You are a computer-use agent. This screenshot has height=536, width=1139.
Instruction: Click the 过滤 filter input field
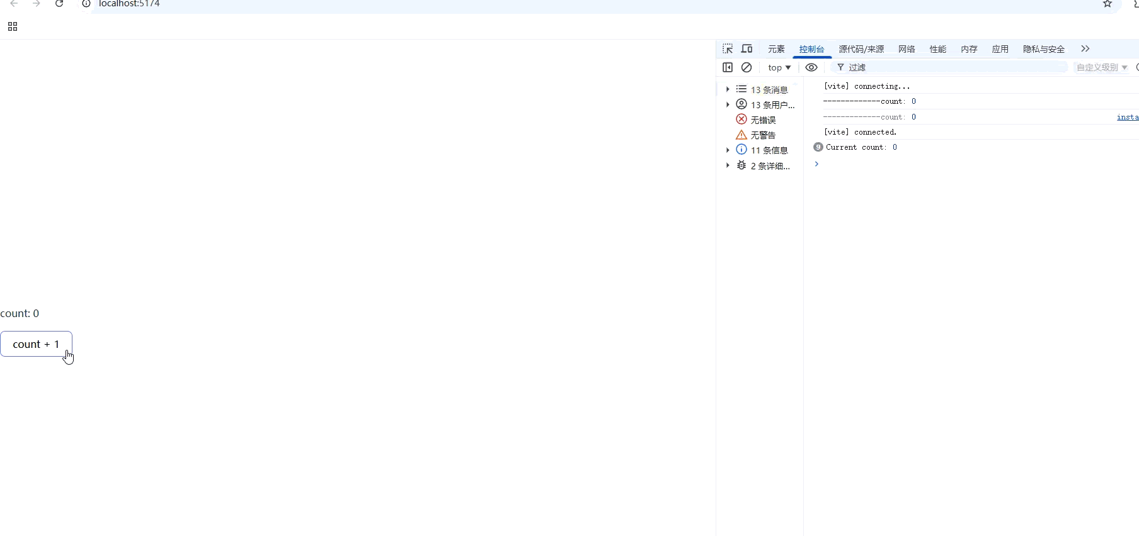pos(950,67)
